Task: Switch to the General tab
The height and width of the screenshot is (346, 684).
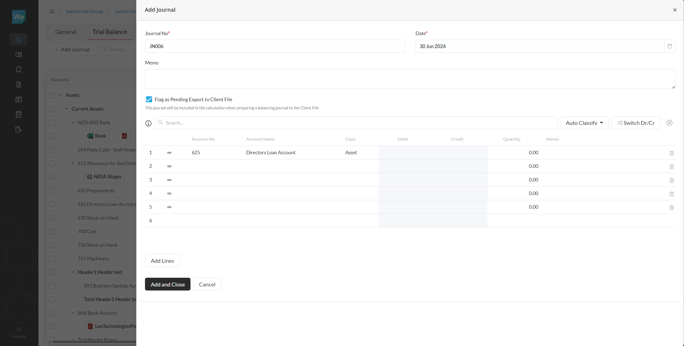Action: pos(65,32)
